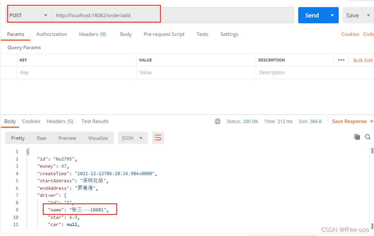The height and width of the screenshot is (236, 374).
Task: Select the response Body tab
Action: tap(10, 121)
